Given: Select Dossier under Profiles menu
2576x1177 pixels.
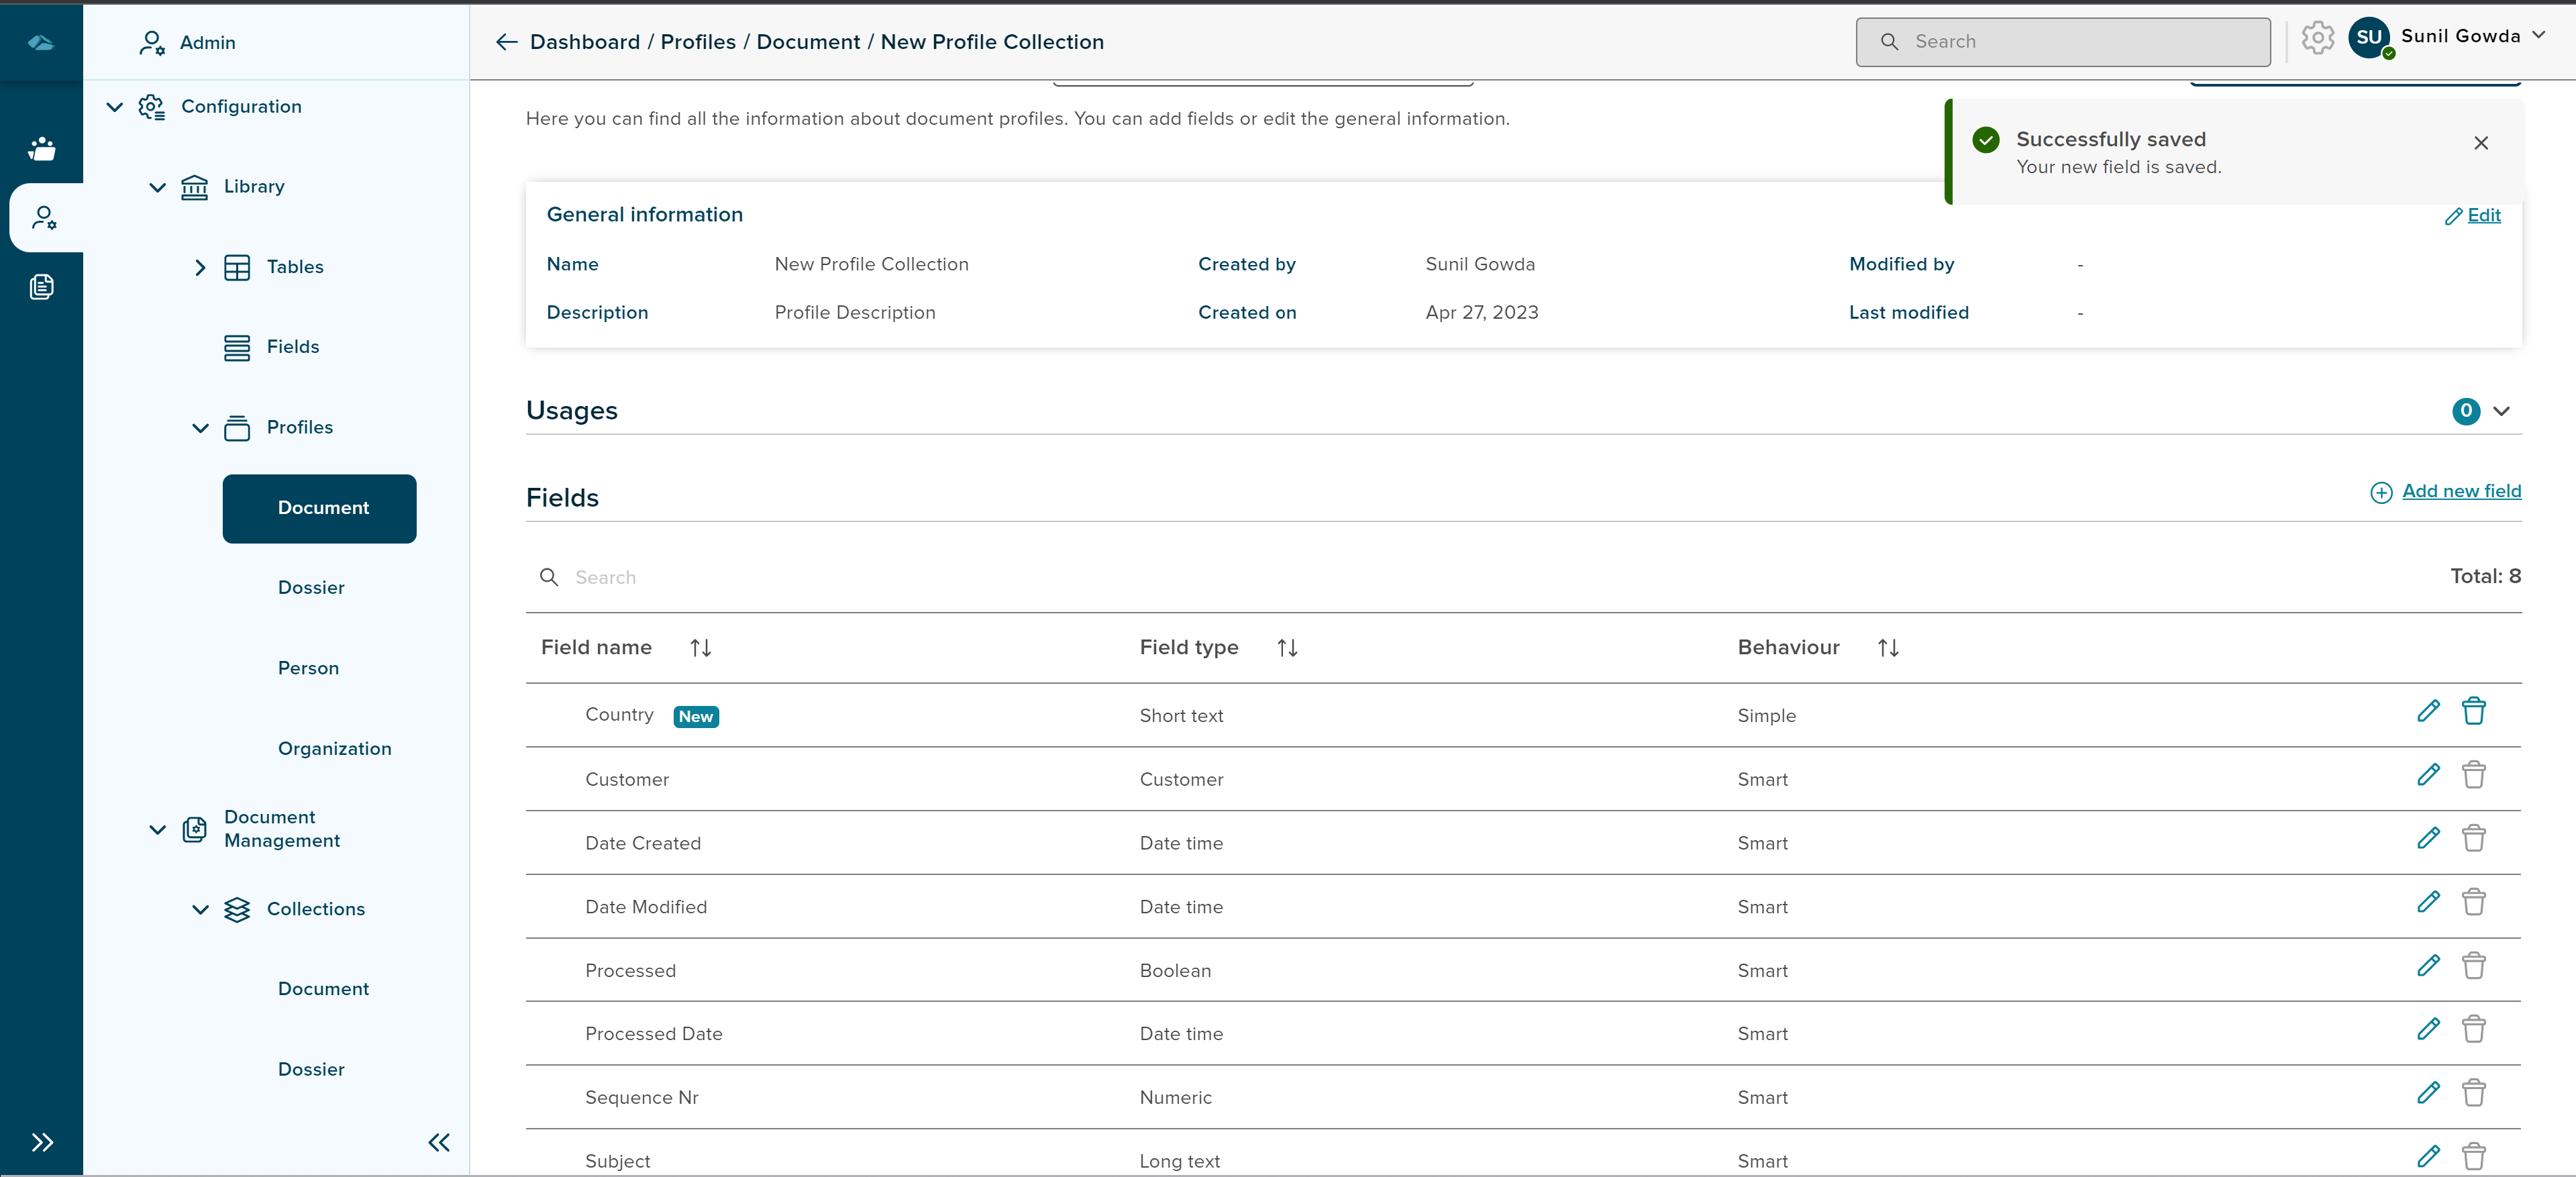Looking at the screenshot, I should (x=311, y=588).
